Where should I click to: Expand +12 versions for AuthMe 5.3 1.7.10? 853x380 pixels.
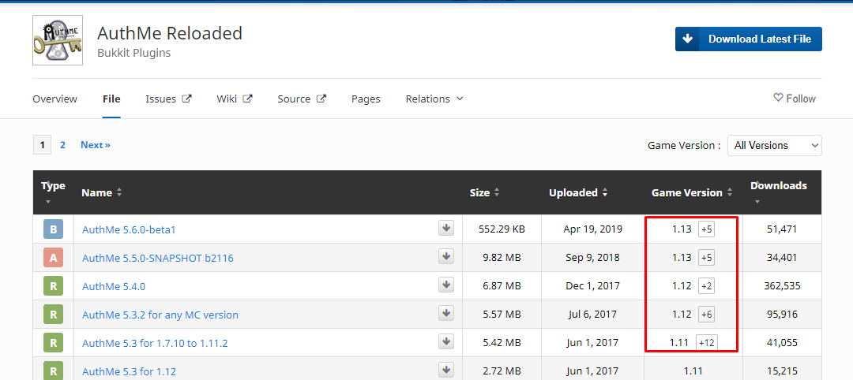(707, 342)
